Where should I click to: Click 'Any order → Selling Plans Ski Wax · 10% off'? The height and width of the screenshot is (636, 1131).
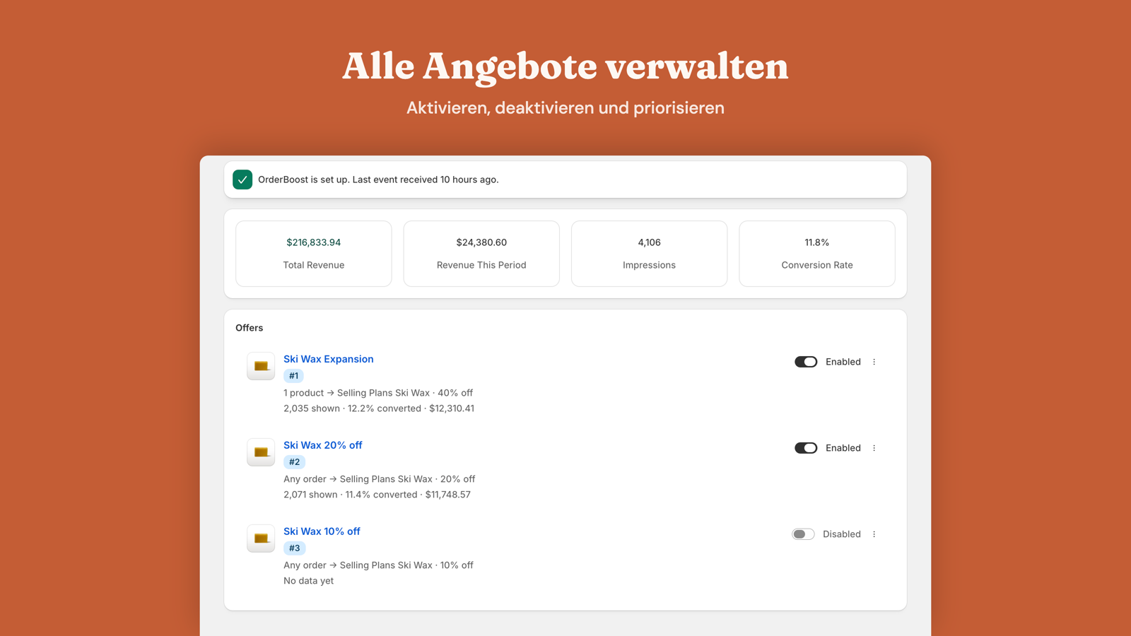(379, 565)
